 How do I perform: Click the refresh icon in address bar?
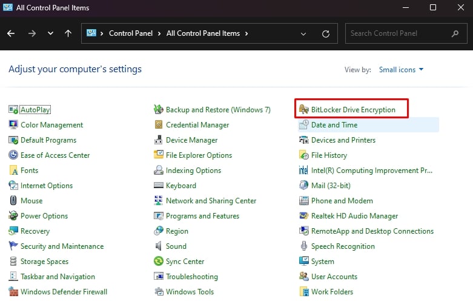click(326, 33)
